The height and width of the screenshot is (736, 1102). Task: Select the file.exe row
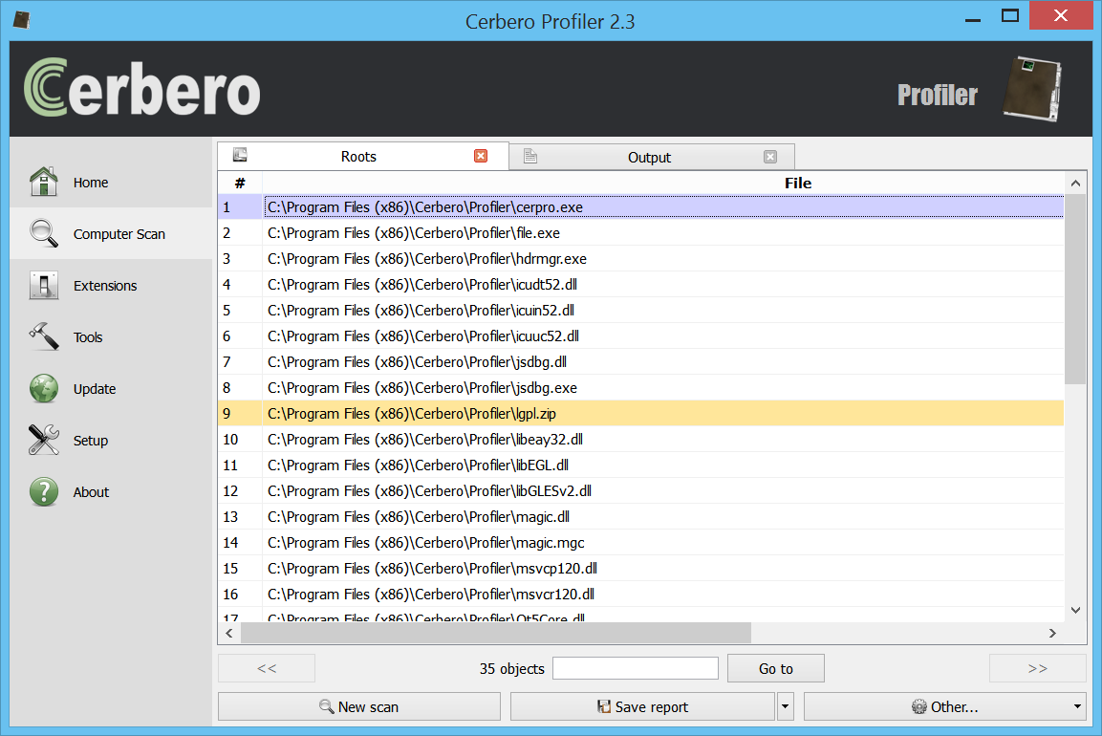pyautogui.click(x=641, y=232)
